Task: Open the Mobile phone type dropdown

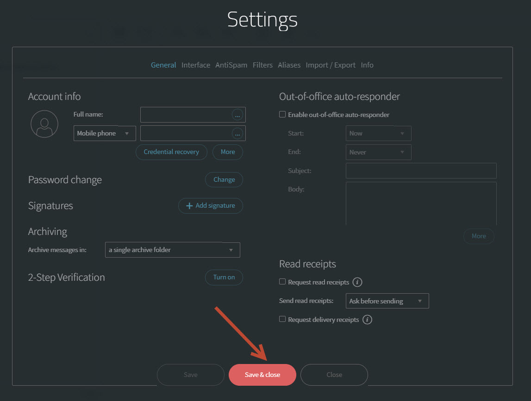Action: point(105,134)
